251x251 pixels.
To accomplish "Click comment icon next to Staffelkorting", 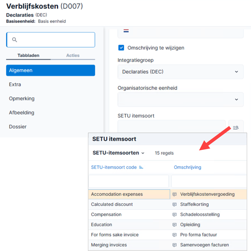I will pyautogui.click(x=174, y=205).
